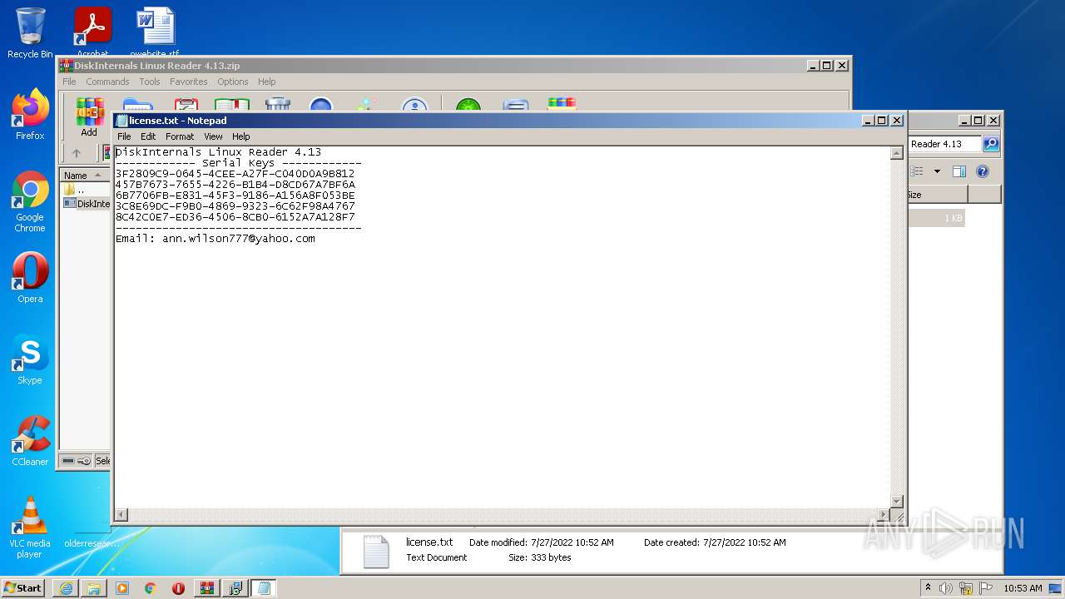The image size is (1065, 599).
Task: Click the Action Center flag tray icon
Action: point(986,588)
